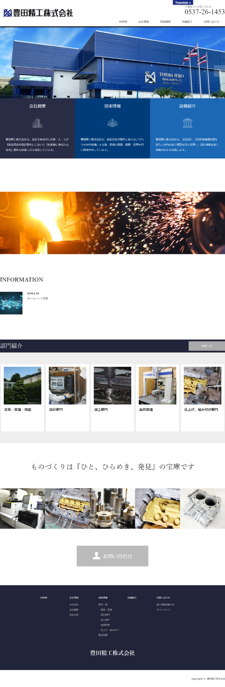225x687 pixels.
Task: Open the Translate widget at top
Action: pyautogui.click(x=183, y=3)
